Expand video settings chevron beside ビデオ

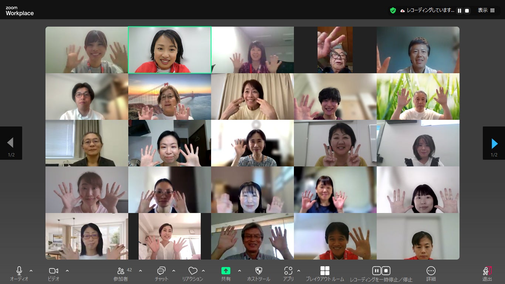[x=67, y=271]
